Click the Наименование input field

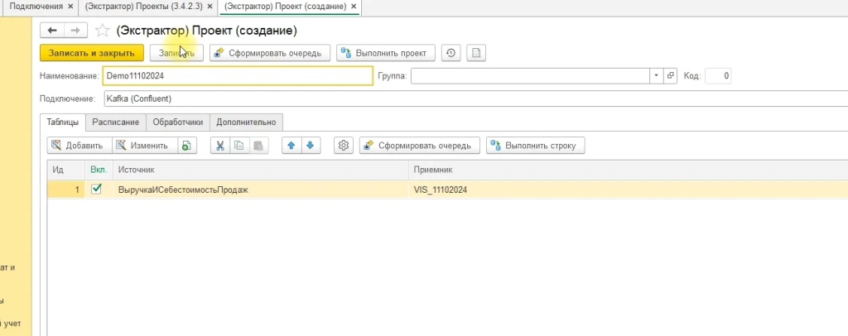coord(237,76)
